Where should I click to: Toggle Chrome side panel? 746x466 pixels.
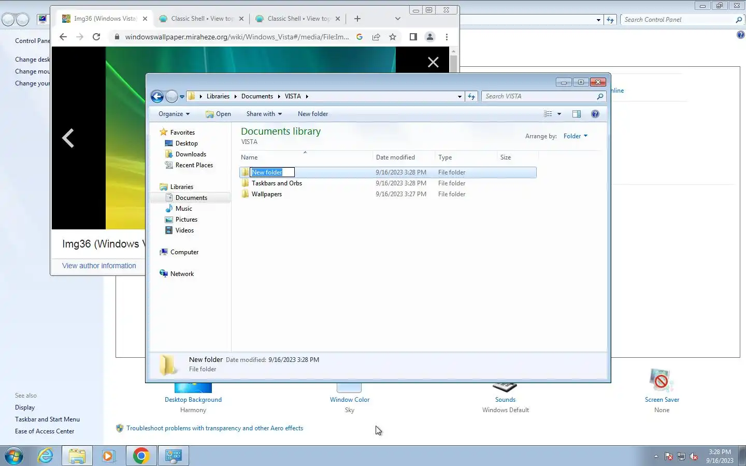click(413, 37)
